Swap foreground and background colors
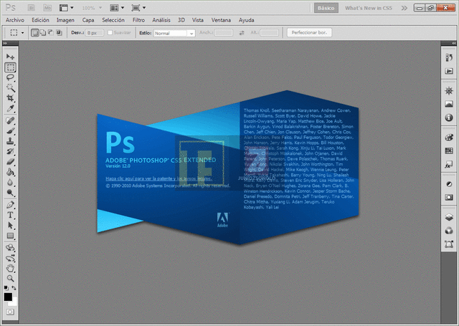Image resolution: width=459 pixels, height=326 pixels. pyautogui.click(x=14, y=288)
